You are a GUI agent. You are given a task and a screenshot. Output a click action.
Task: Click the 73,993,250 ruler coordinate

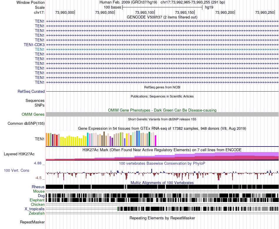(265, 12)
